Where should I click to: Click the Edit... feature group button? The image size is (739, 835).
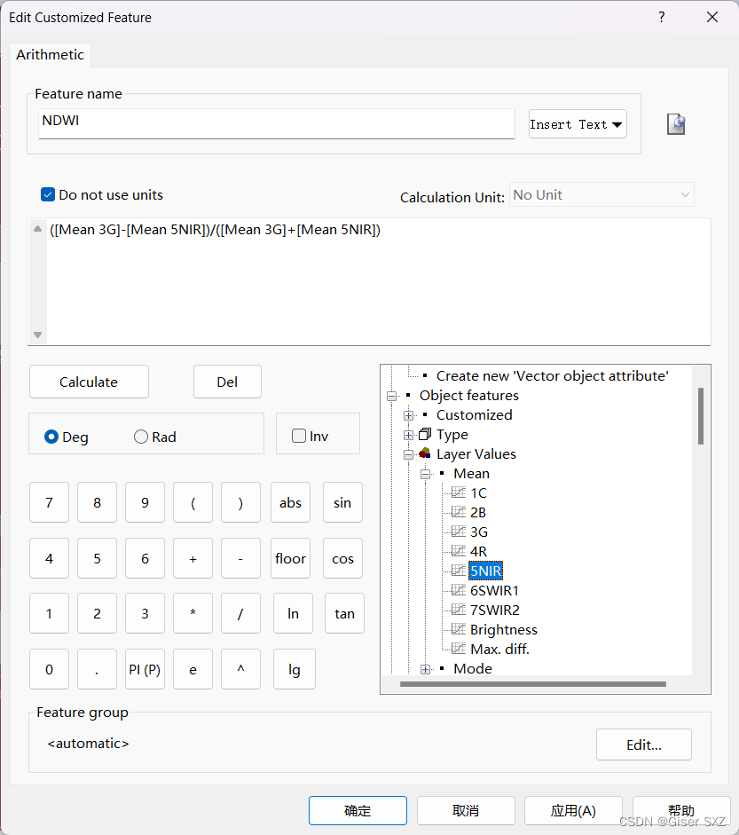coord(644,744)
